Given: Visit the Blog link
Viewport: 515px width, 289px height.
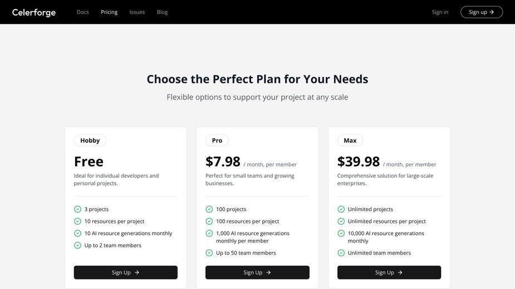Looking at the screenshot, I should [162, 12].
